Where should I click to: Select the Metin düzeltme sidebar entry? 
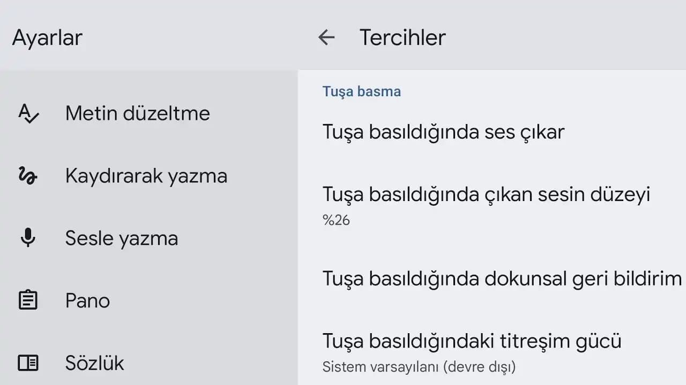[137, 113]
